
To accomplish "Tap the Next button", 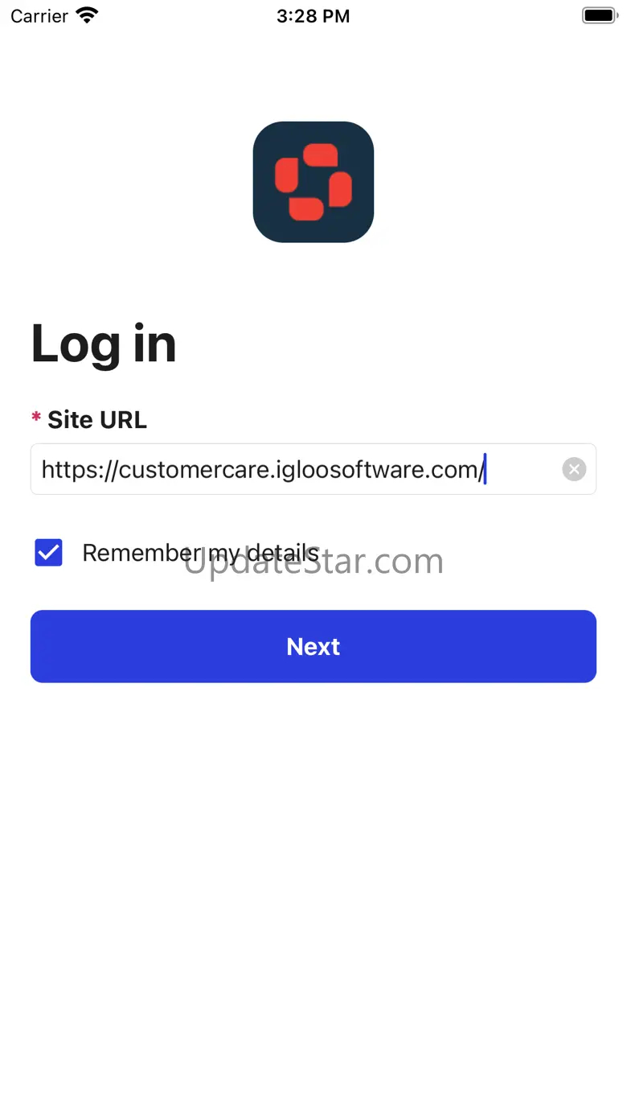I will [313, 646].
